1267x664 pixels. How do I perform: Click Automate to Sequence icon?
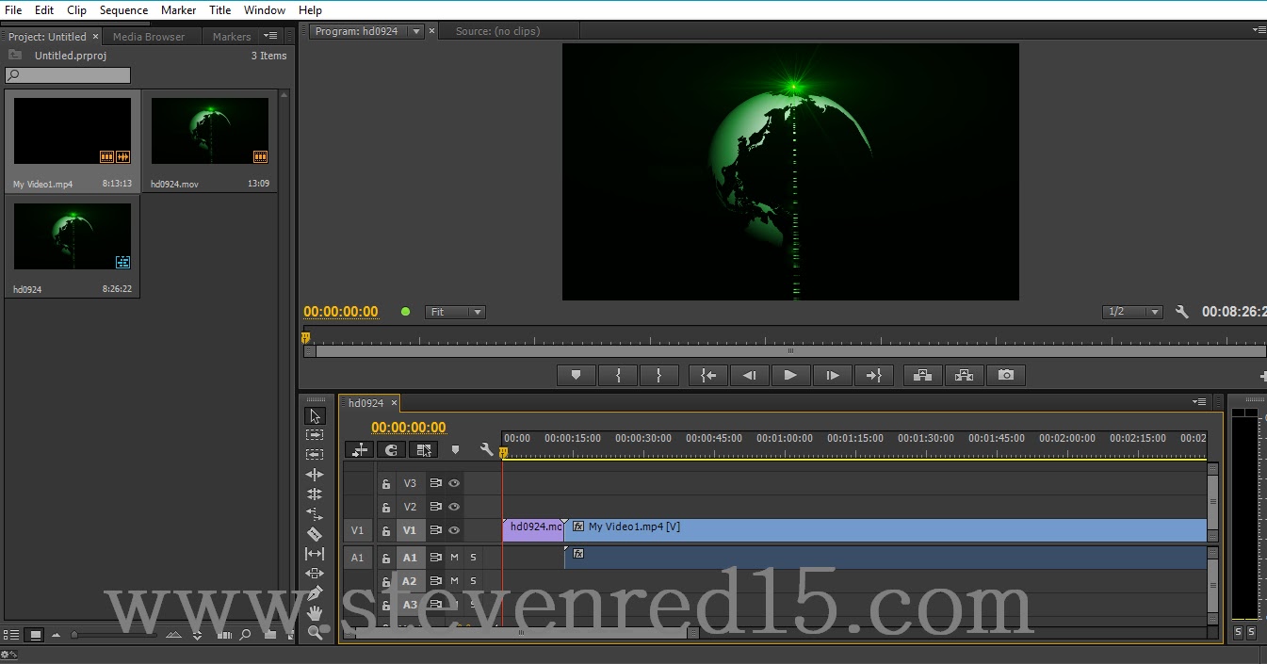[x=224, y=635]
